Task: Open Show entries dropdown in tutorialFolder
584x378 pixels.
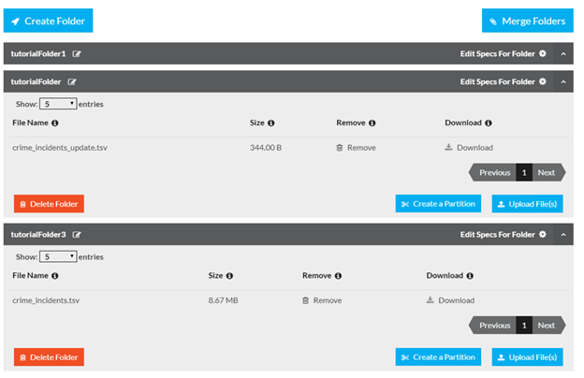Action: pos(59,104)
